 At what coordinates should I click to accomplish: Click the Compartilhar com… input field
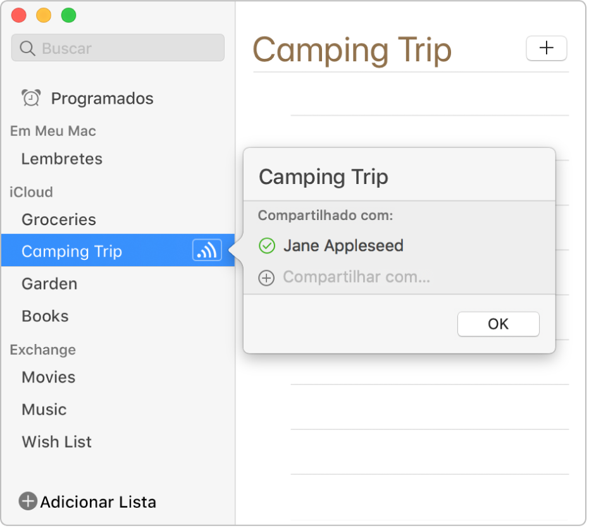point(400,278)
